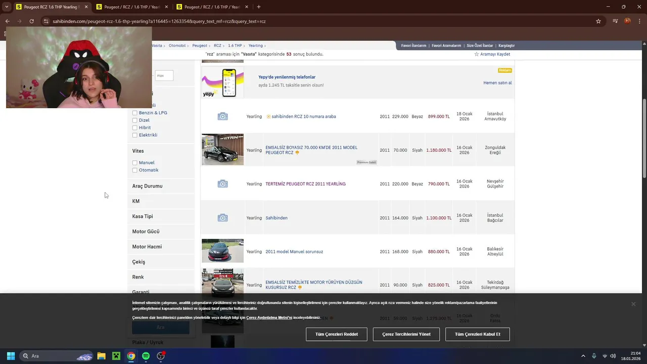The width and height of the screenshot is (647, 364).
Task: Check the Manuel transmission checkbox
Action: 134,163
